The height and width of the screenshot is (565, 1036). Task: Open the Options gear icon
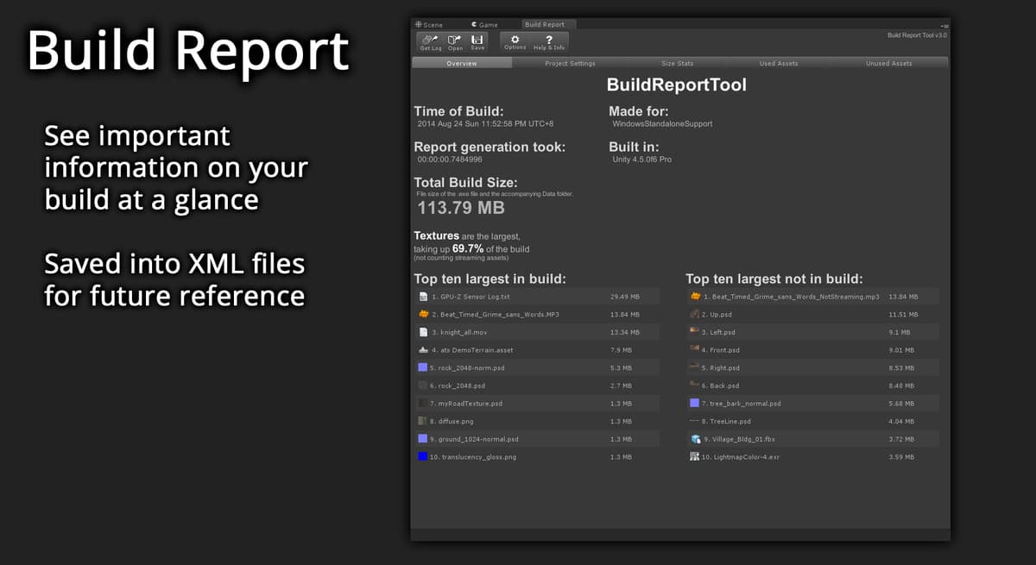click(x=515, y=40)
